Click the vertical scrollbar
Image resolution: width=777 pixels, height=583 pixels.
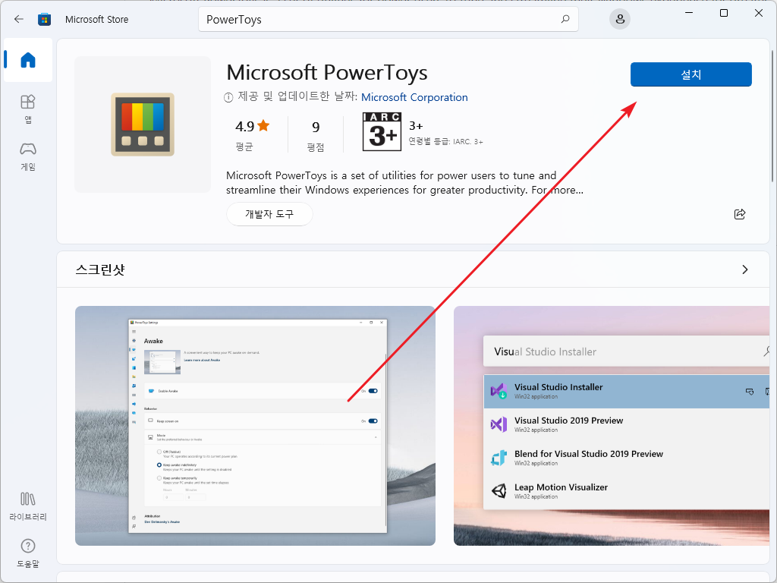click(772, 116)
